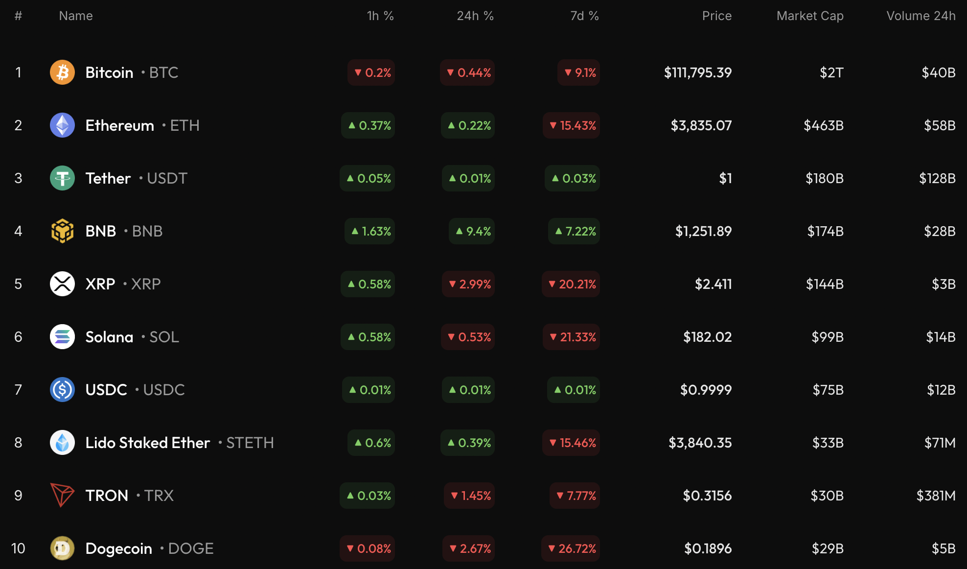Click the Ethereum diamond logo icon

point(62,125)
